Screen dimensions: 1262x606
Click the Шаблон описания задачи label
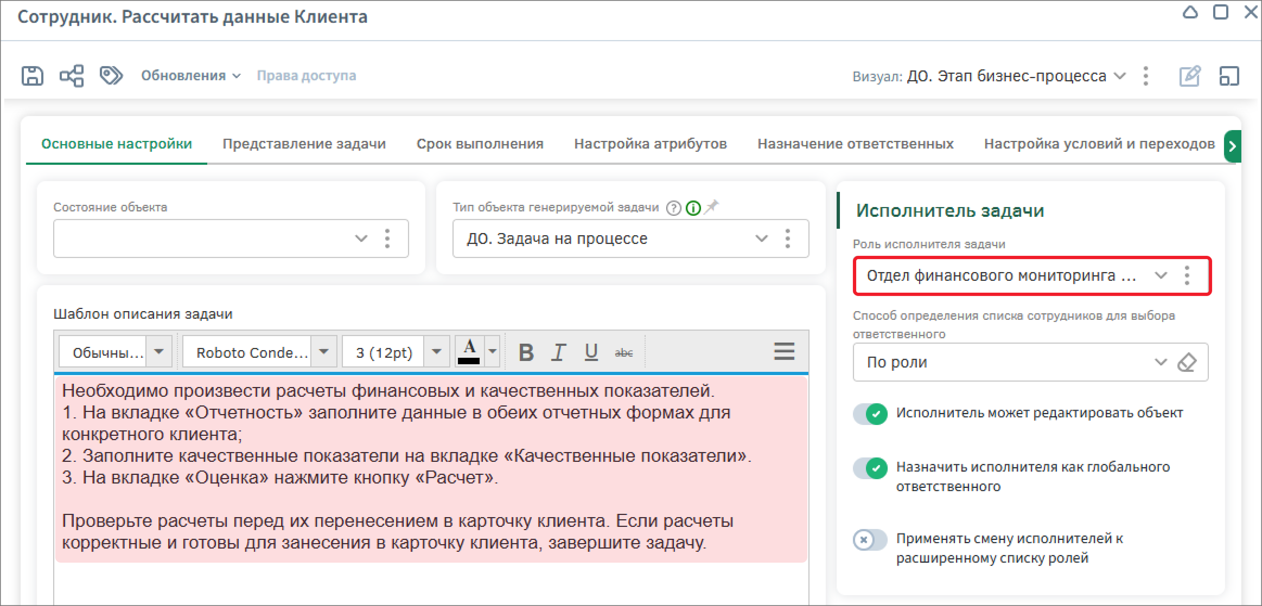[x=143, y=314]
